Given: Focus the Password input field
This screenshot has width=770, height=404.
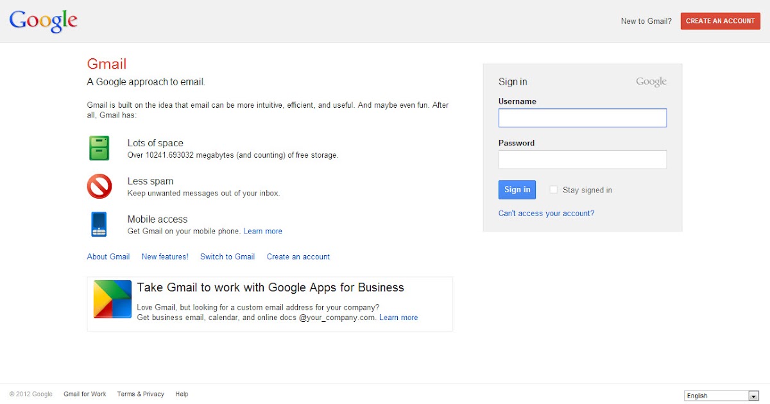Looking at the screenshot, I should [583, 160].
